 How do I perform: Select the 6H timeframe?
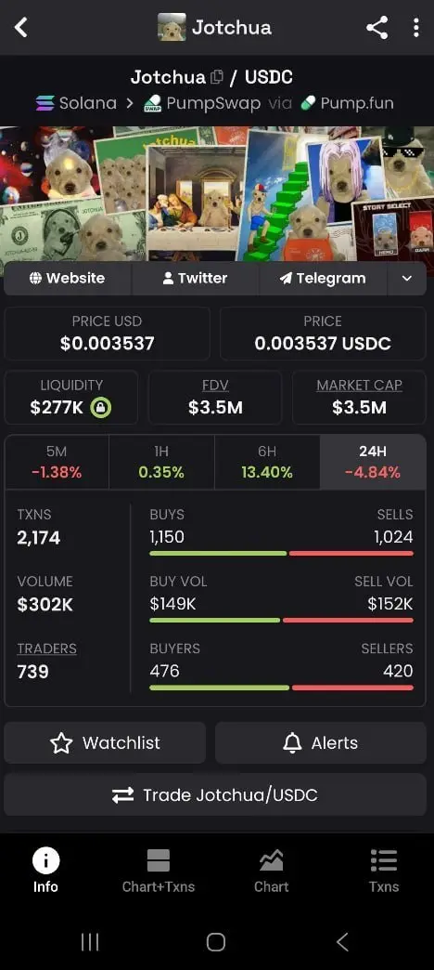coord(267,462)
